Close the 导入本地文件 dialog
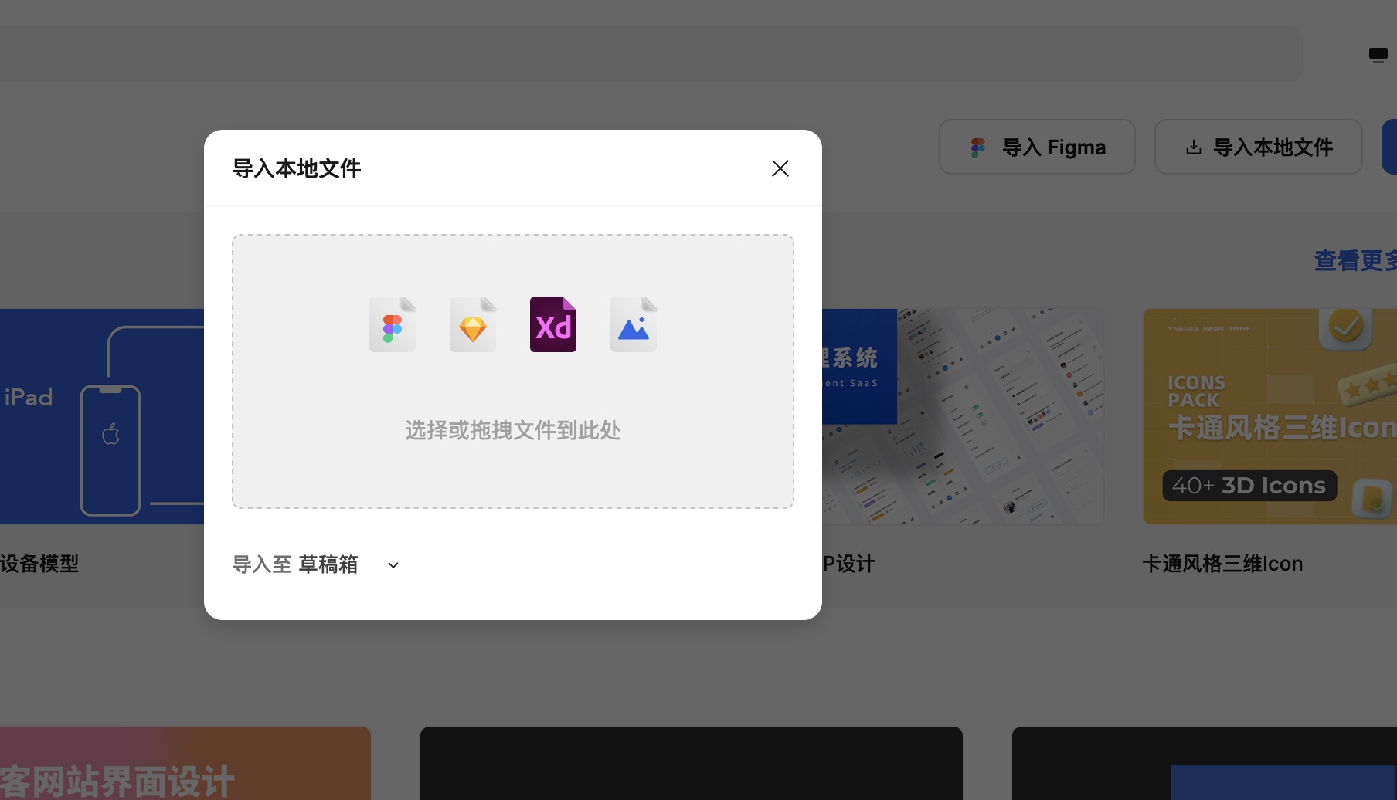1397x800 pixels. point(780,168)
